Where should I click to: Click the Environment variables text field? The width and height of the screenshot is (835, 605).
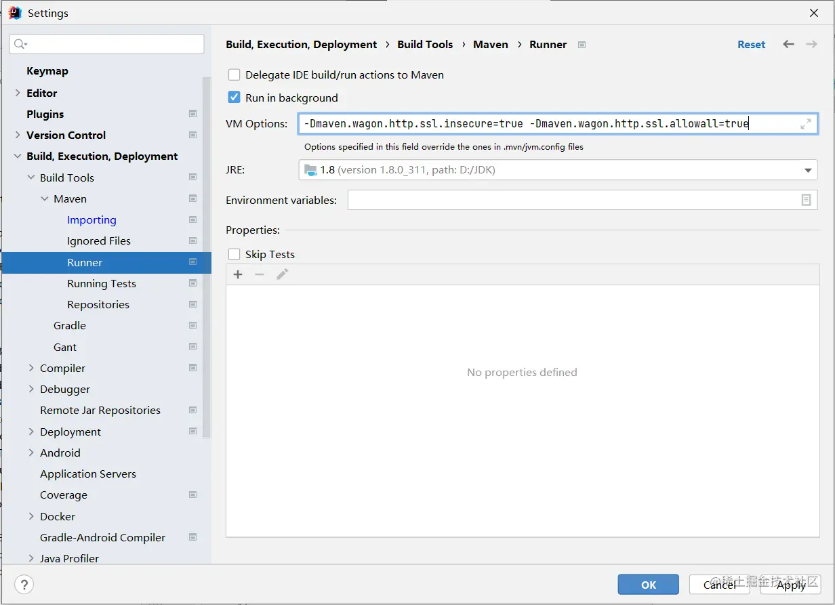[573, 200]
